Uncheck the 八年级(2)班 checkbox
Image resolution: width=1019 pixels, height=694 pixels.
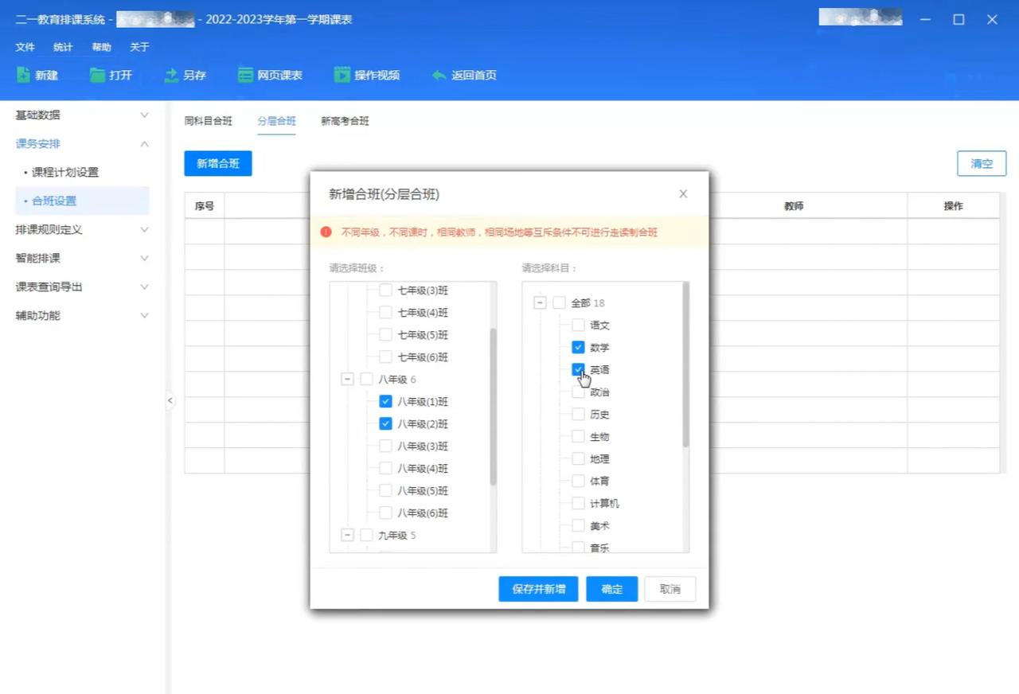[x=385, y=424]
